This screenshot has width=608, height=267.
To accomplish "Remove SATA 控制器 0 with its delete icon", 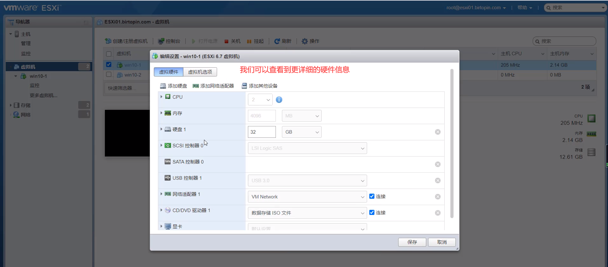I will click(438, 164).
